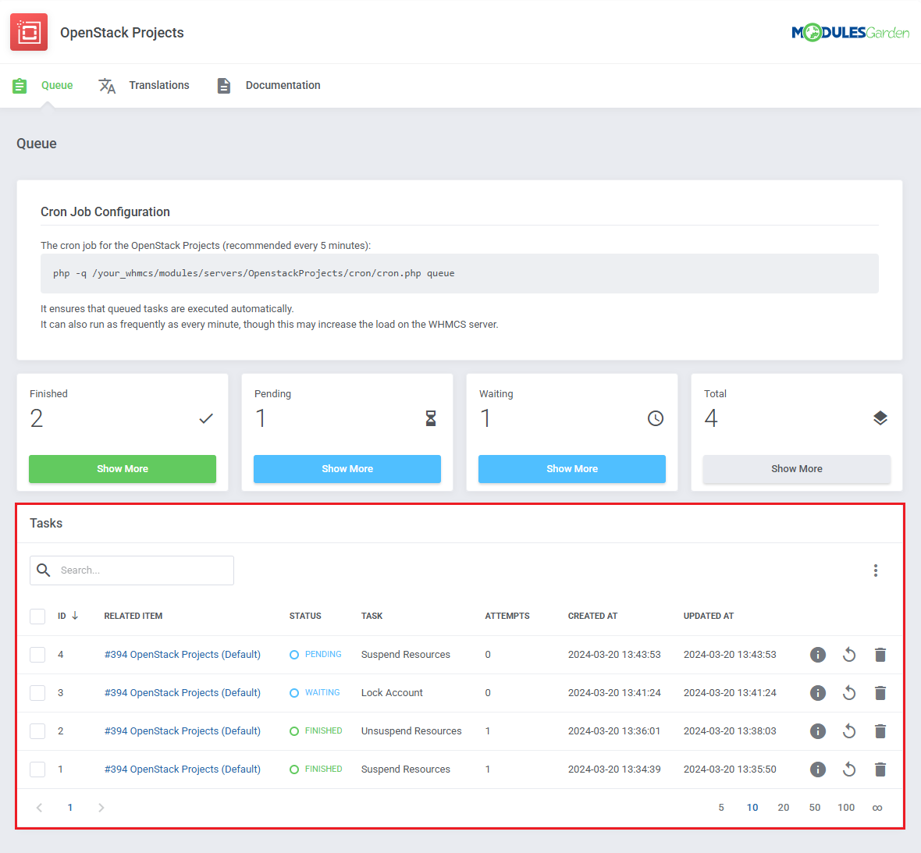Set 20 rows per page
The height and width of the screenshot is (853, 921).
(x=784, y=808)
